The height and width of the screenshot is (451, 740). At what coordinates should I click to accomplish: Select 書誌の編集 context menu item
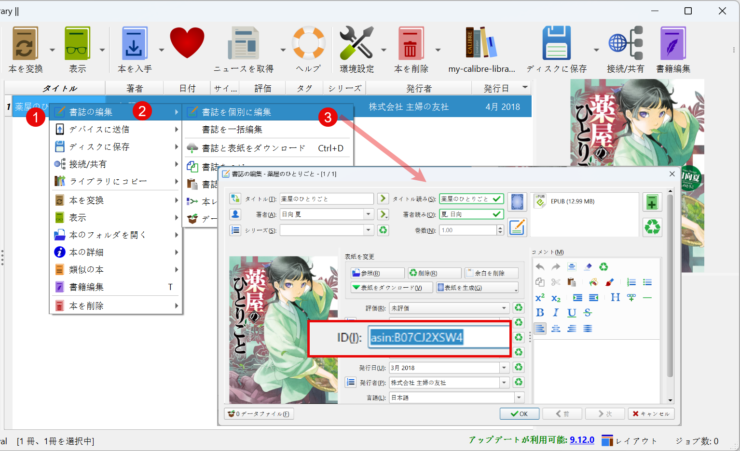(116, 112)
